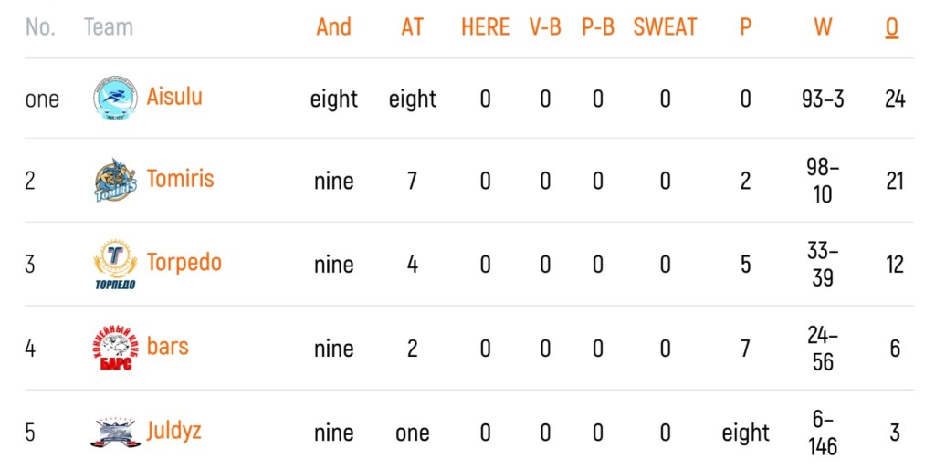Open the Aisulu team link
The width and height of the screenshot is (935, 469).
[174, 97]
